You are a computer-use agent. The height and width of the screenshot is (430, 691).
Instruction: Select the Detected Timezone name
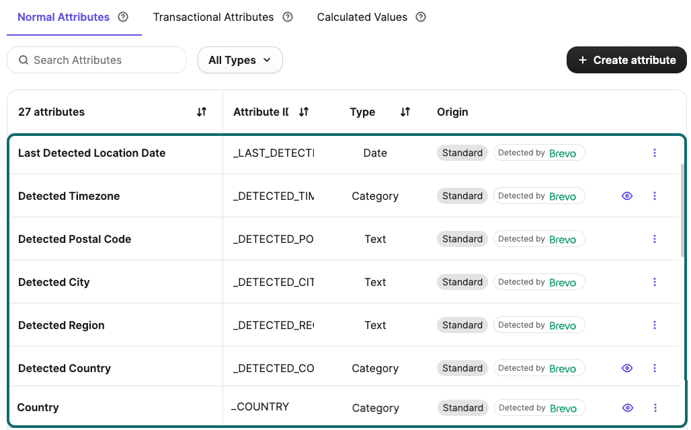69,196
